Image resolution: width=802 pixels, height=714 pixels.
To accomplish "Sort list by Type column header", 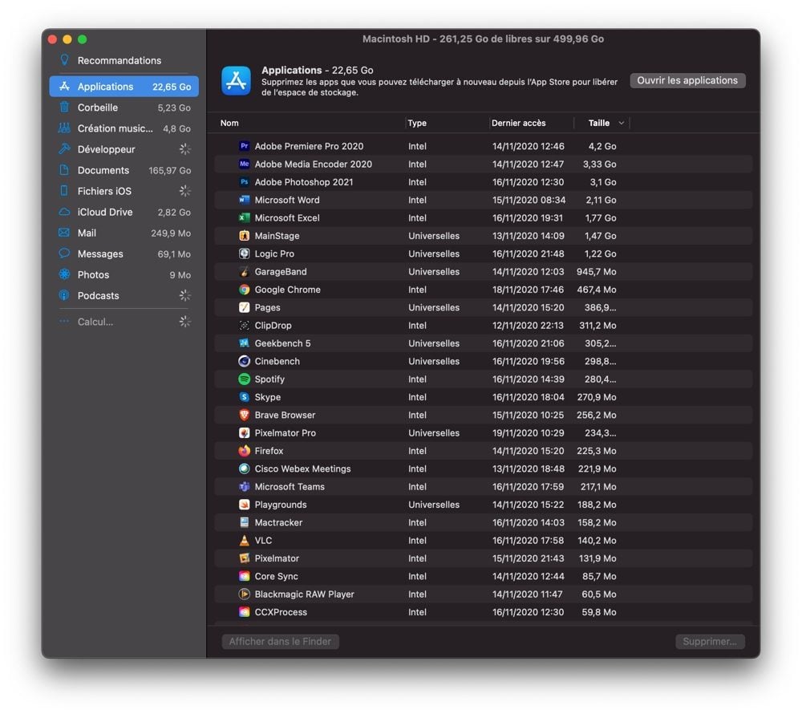I will click(417, 123).
